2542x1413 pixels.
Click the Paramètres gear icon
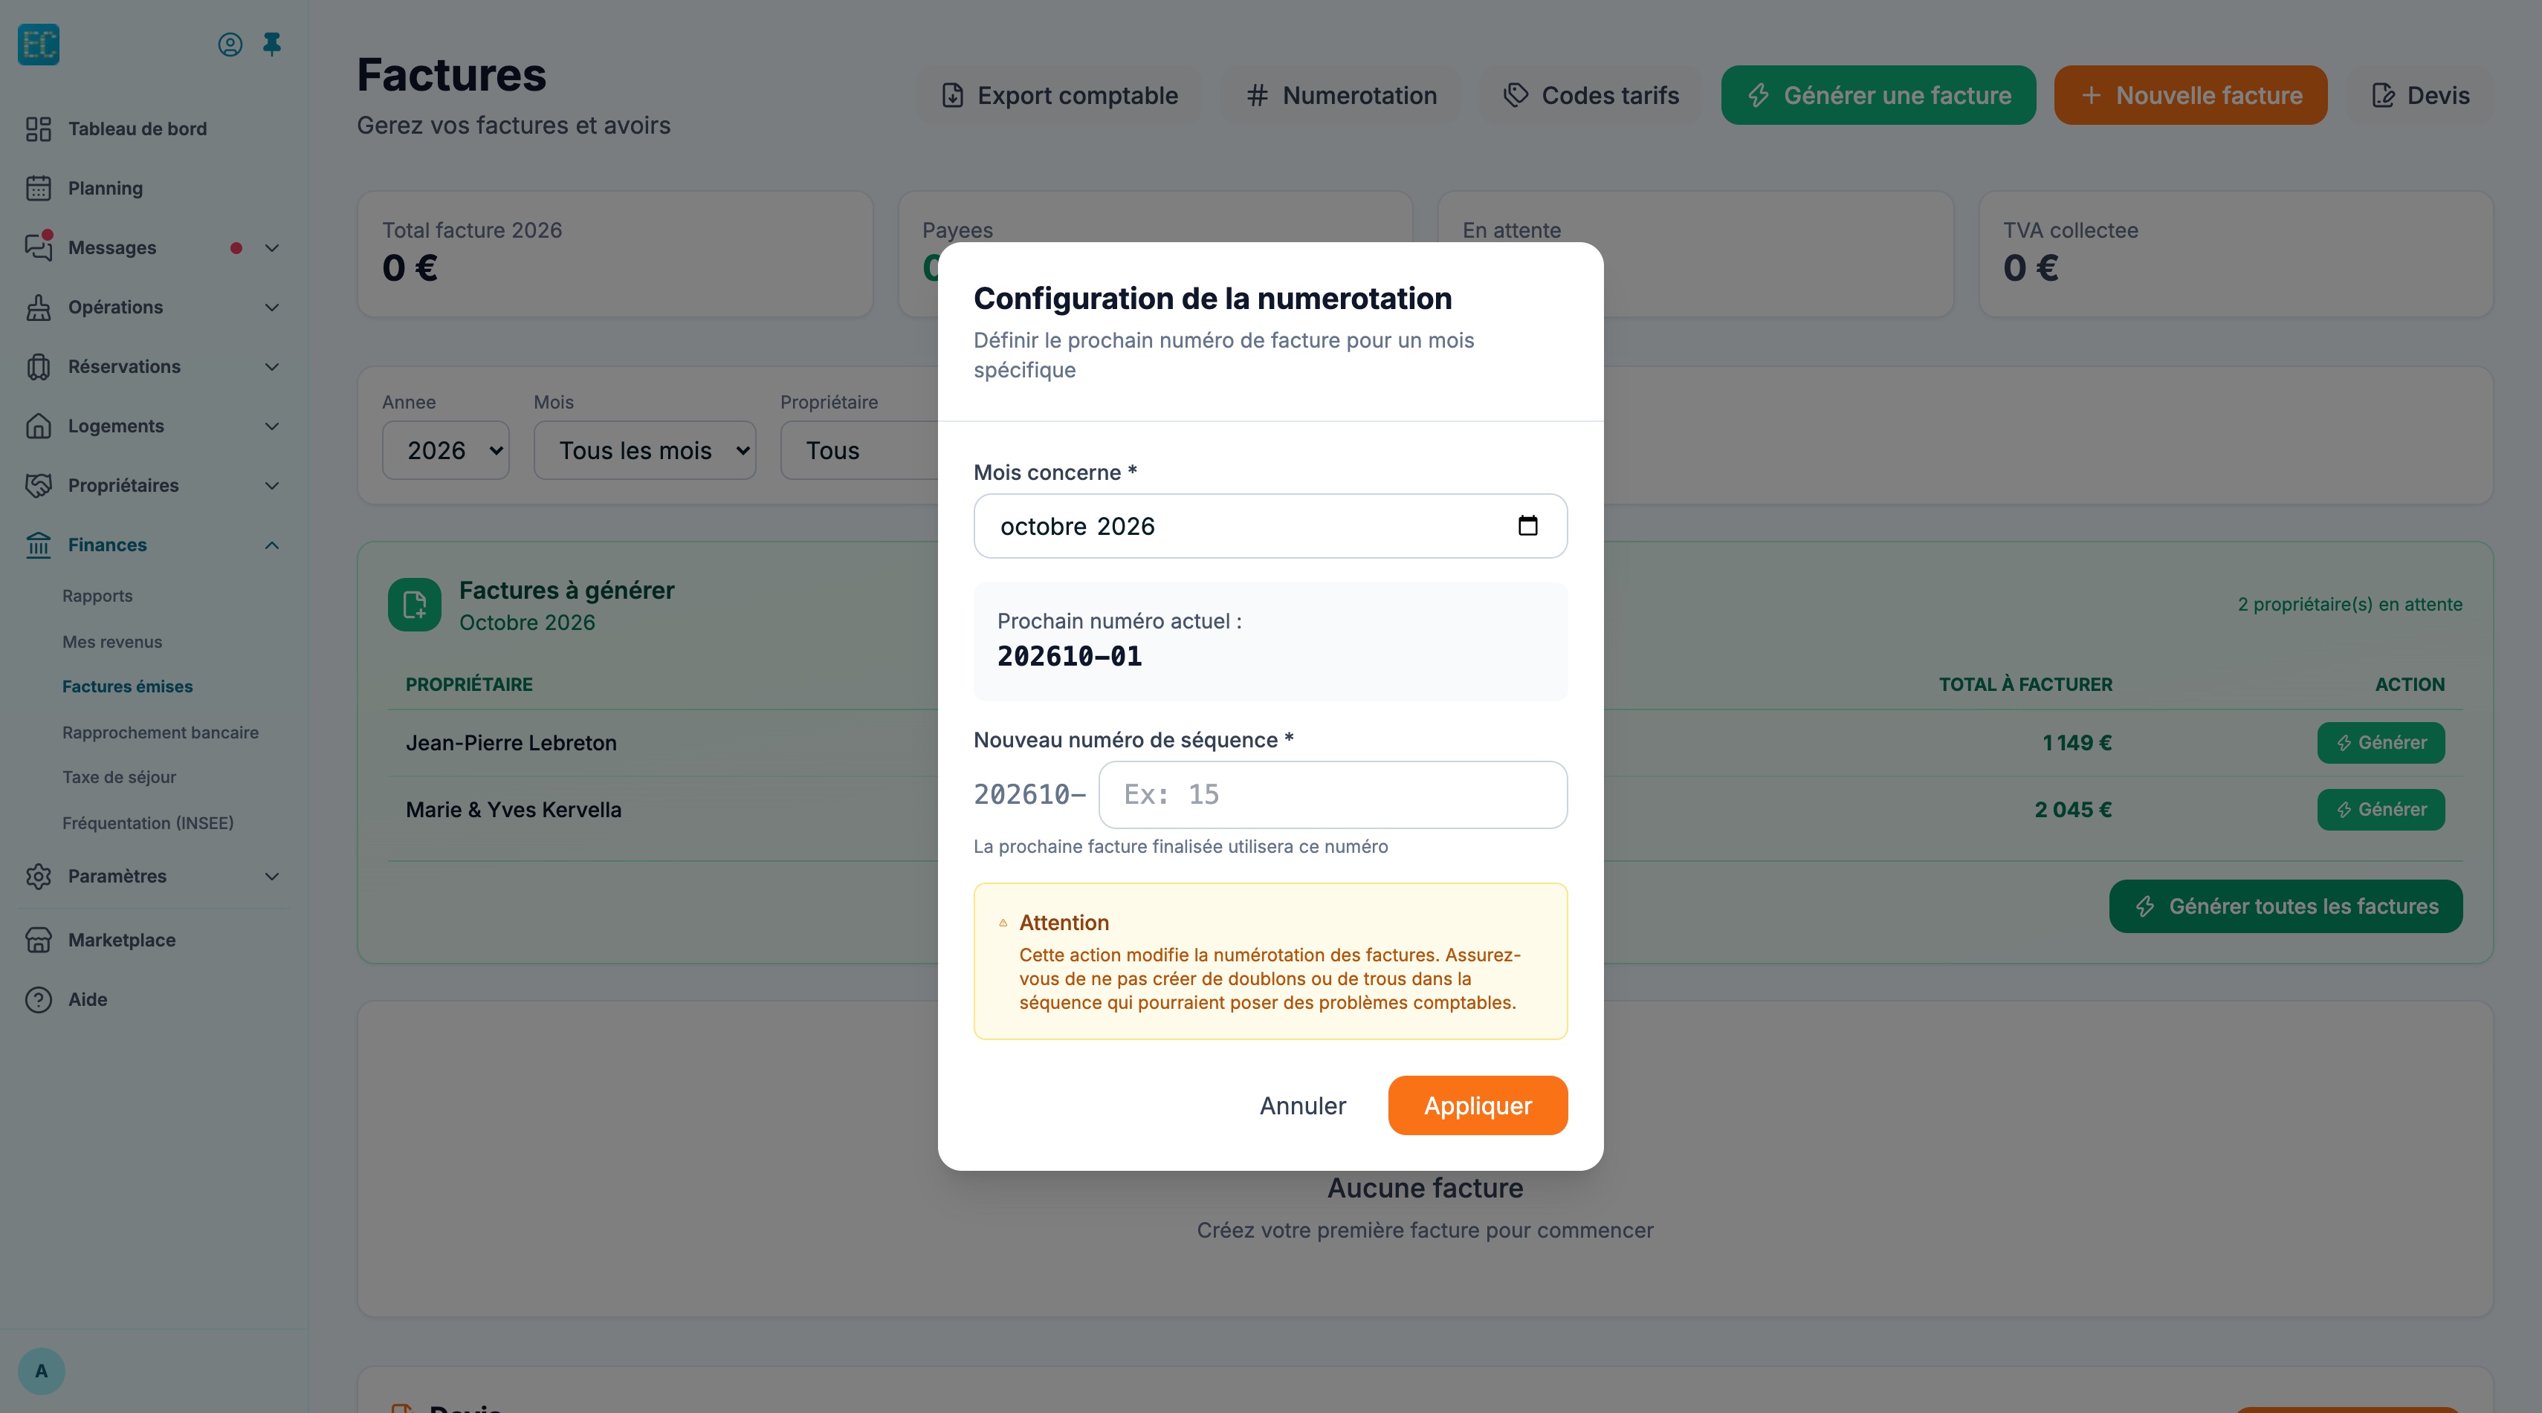39,877
